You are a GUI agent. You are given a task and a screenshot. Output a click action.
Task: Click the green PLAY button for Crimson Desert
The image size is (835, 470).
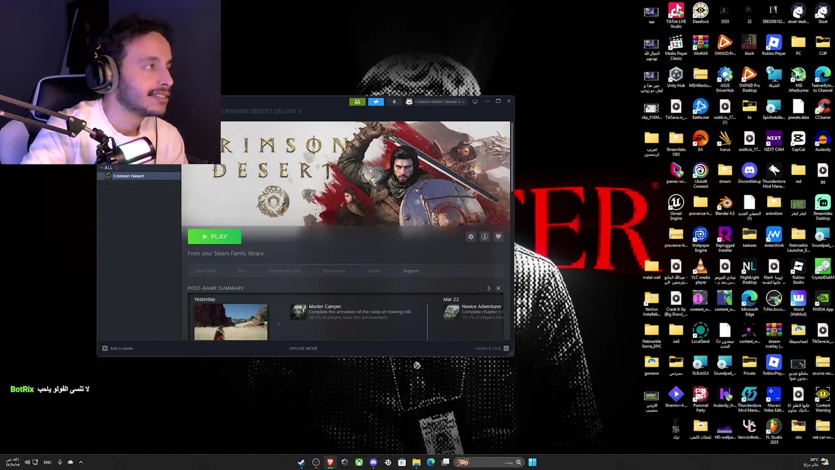tap(215, 236)
